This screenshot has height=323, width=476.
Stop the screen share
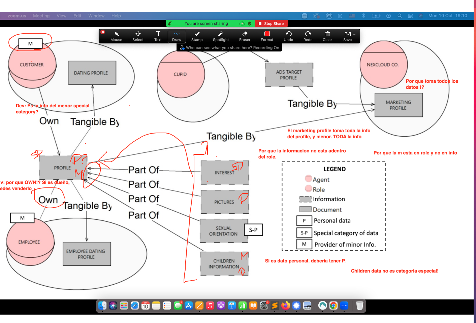click(x=271, y=24)
